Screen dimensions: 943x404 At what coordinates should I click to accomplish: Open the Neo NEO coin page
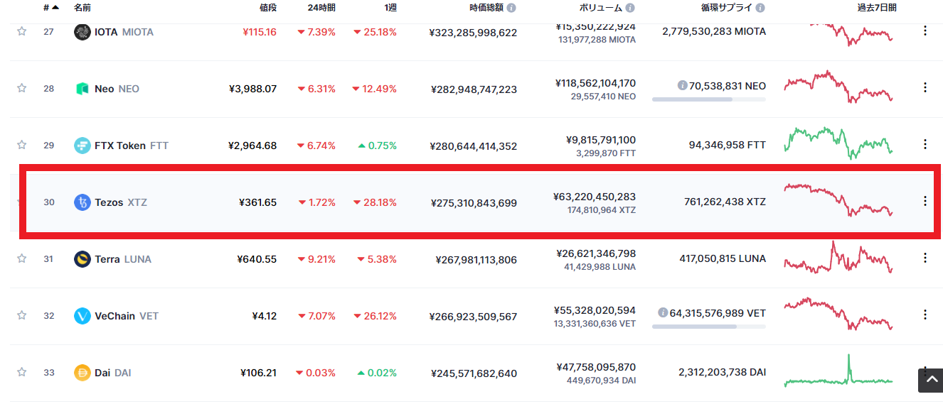tap(117, 89)
